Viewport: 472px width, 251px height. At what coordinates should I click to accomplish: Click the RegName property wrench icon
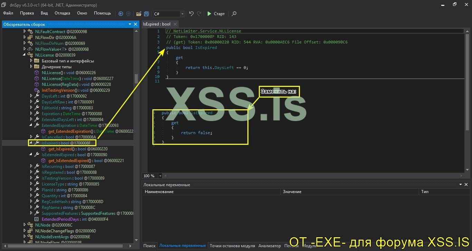point(37,207)
